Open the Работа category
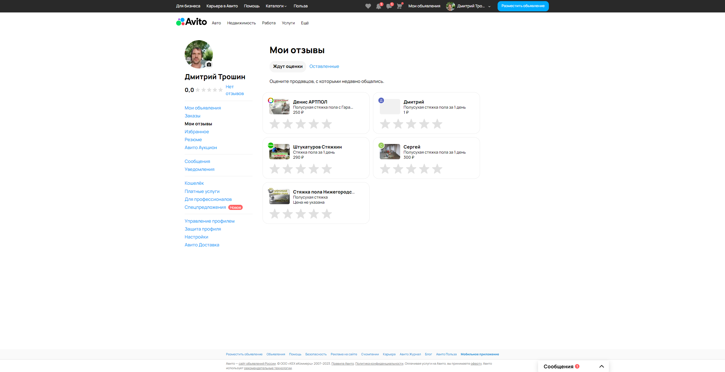 click(x=269, y=23)
